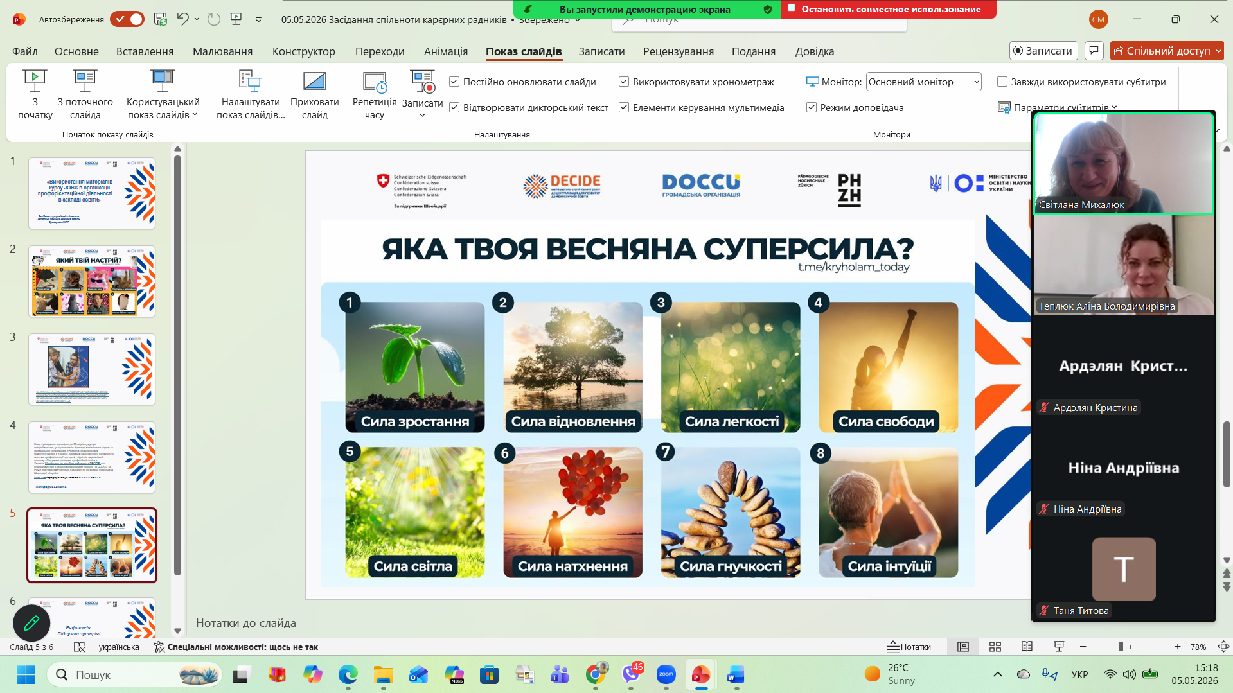Expand undo history dropdown arrow
1233x693 pixels.
(197, 19)
